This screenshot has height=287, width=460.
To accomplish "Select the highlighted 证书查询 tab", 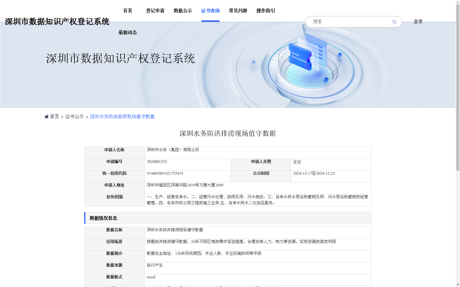I will (210, 11).
